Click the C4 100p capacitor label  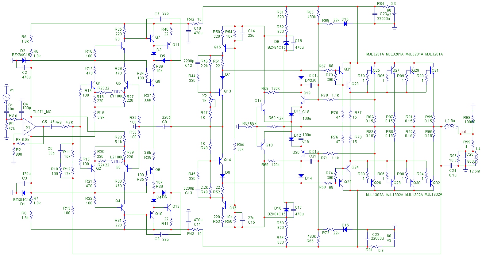coord(27,106)
